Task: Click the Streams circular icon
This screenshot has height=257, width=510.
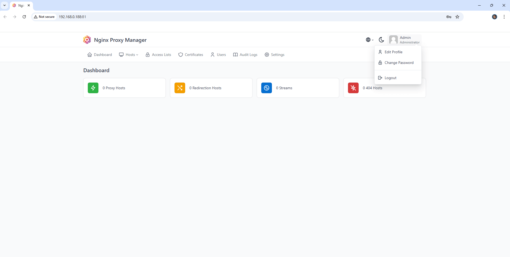Action: point(266,88)
